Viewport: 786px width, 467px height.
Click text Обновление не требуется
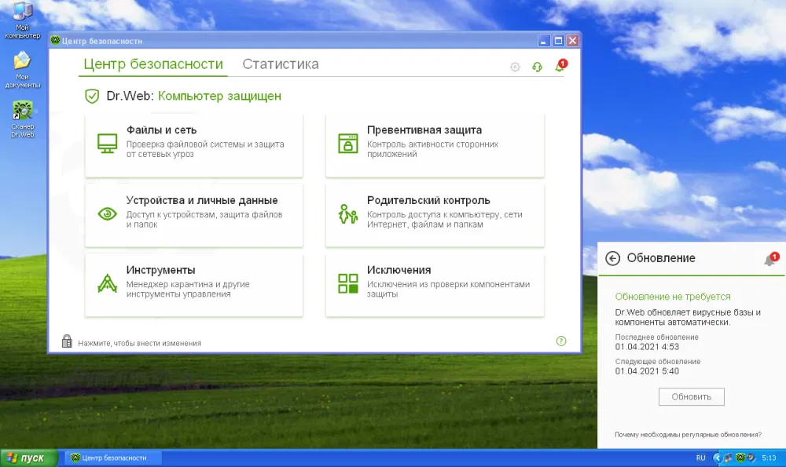point(673,297)
